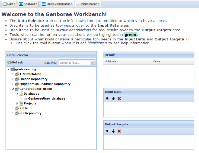Click red X remove icon in Output Targets

[x=119, y=131]
